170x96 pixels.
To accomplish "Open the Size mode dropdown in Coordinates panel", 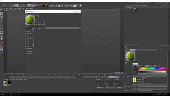I will click(110, 88).
